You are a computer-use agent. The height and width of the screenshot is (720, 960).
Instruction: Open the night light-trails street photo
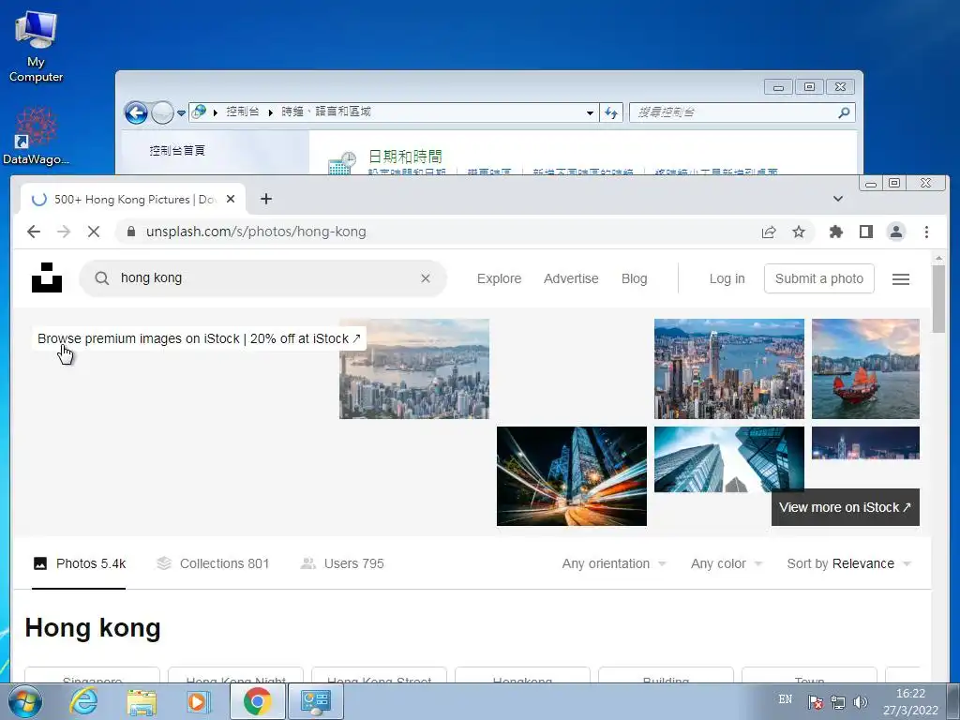coord(571,475)
